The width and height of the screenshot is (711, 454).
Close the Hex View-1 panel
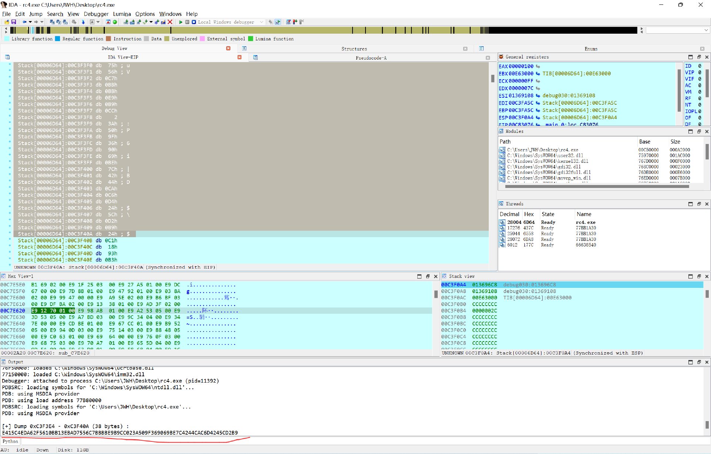tap(436, 276)
